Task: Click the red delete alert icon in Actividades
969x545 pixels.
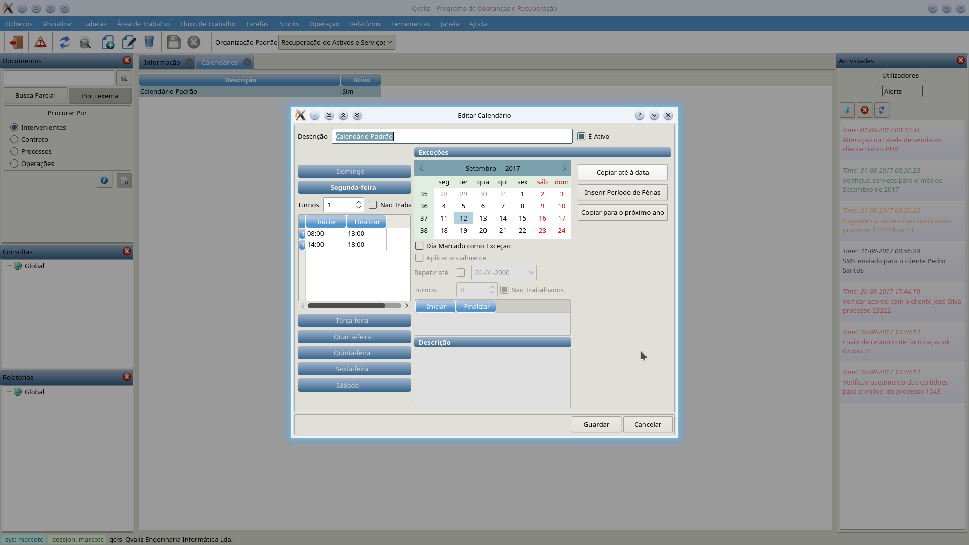Action: pyautogui.click(x=865, y=110)
